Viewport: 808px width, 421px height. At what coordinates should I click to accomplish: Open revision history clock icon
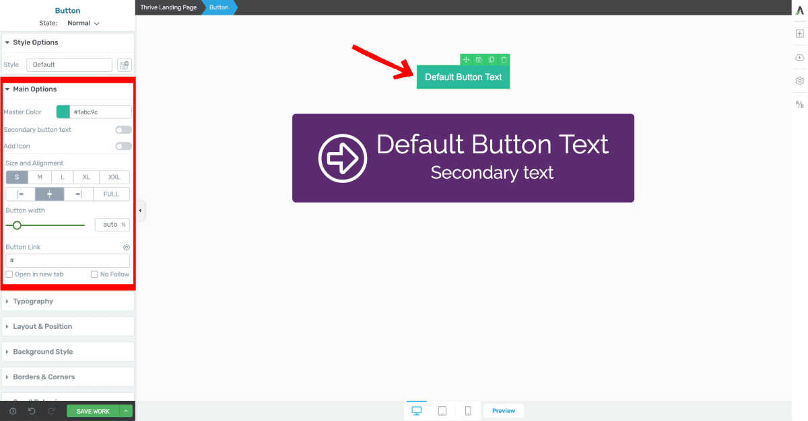(13, 411)
